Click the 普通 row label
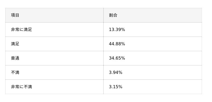The image size is (212, 102). [x=15, y=58]
